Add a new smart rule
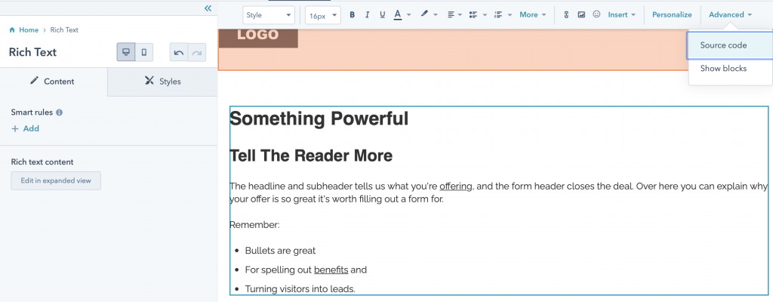Screen dimensions: 773x302 click(25, 128)
